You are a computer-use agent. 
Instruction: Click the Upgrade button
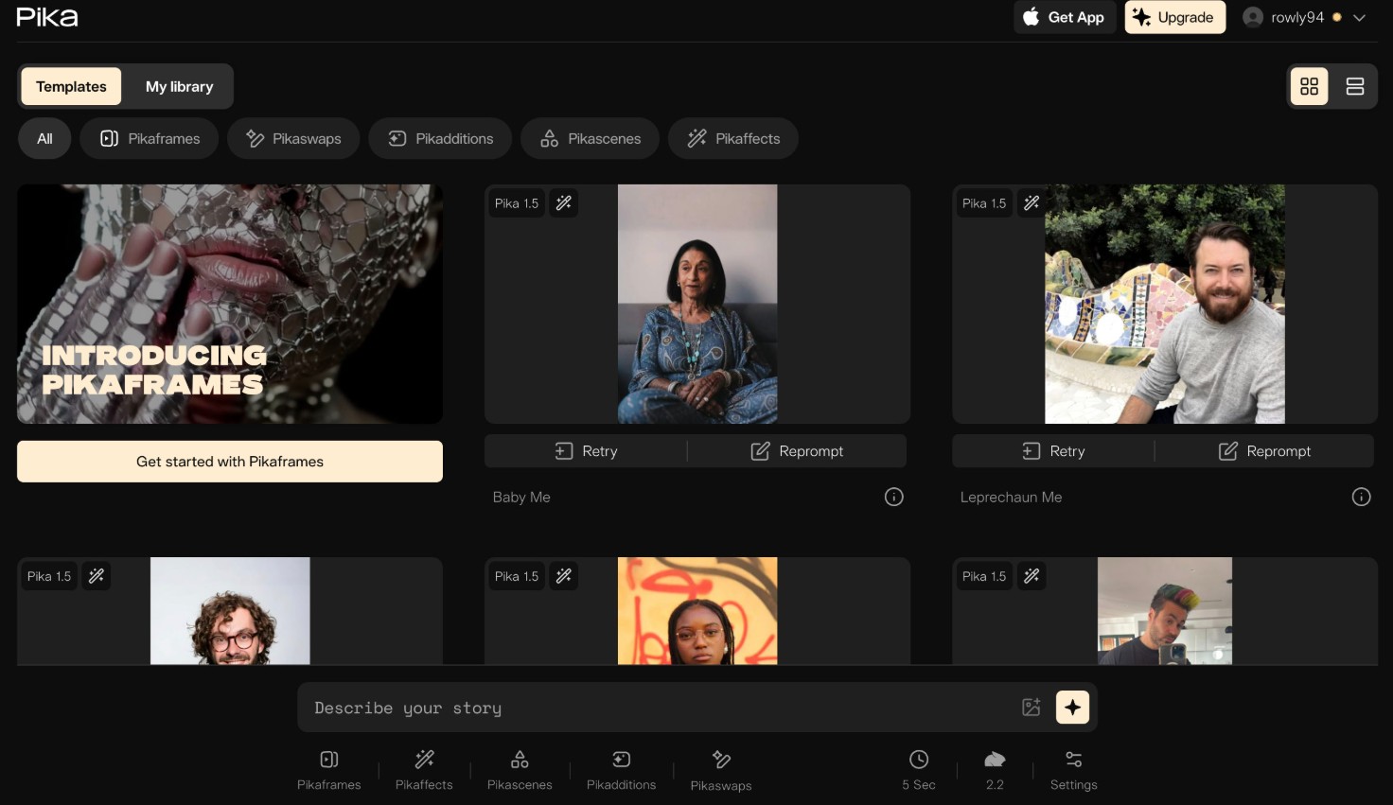click(x=1174, y=17)
